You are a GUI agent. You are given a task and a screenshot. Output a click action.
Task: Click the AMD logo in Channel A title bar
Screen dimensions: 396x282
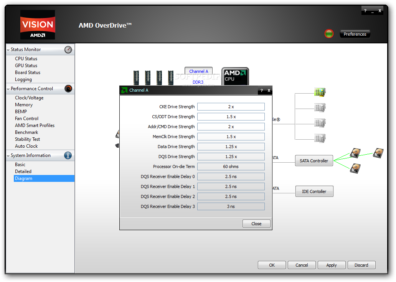(124, 90)
